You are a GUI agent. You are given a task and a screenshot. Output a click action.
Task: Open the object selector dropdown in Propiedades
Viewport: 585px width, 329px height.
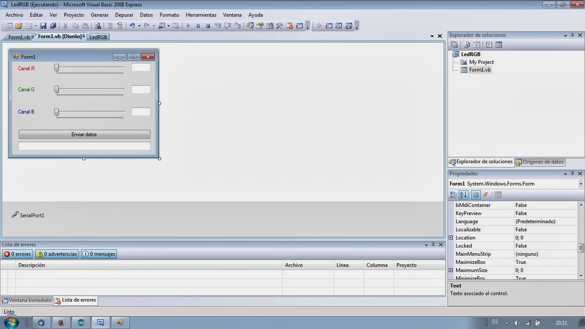(581, 183)
